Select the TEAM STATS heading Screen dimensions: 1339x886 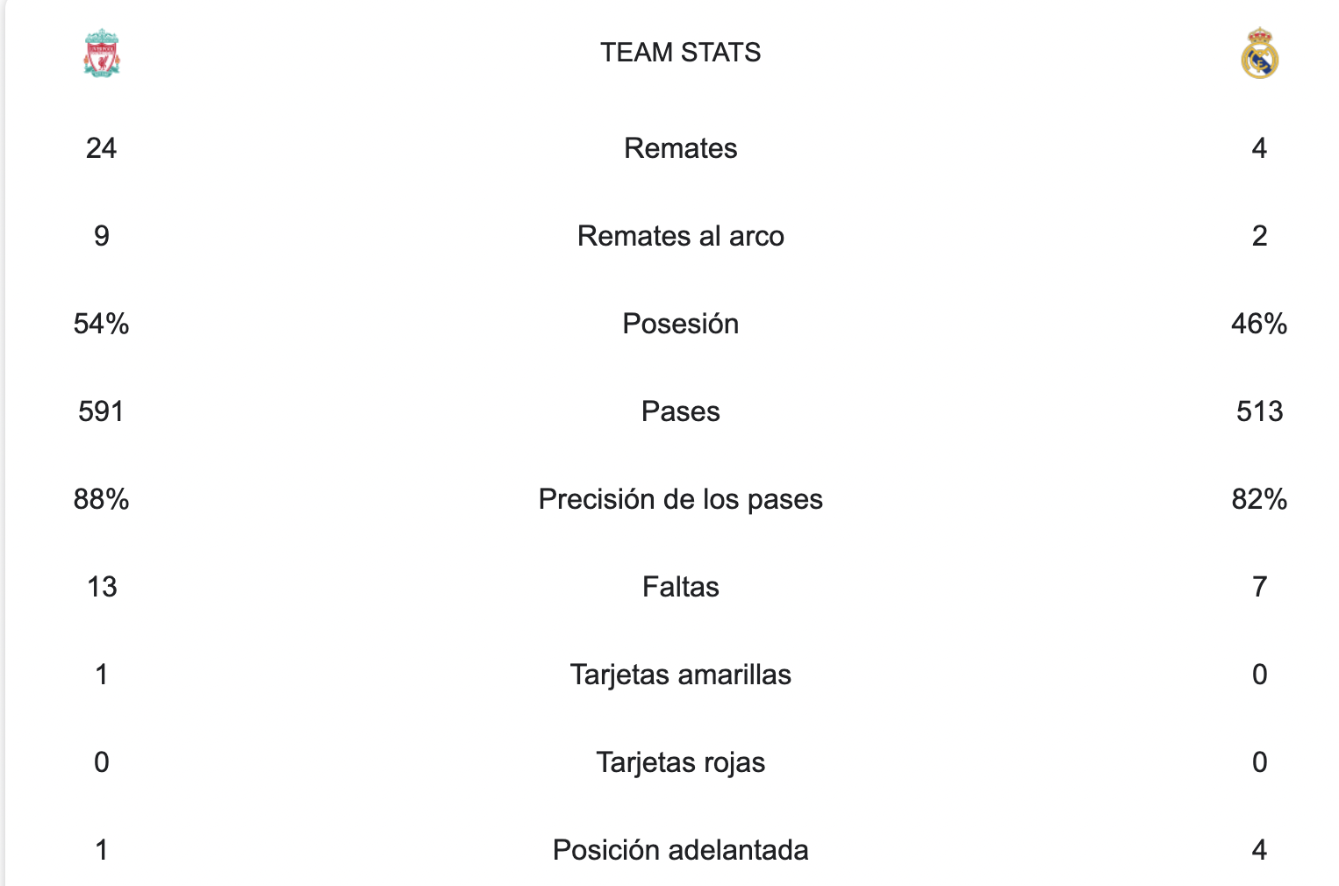click(x=680, y=53)
